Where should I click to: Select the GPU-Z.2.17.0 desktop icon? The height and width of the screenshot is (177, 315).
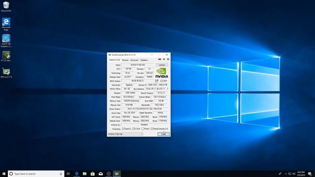pos(6,73)
